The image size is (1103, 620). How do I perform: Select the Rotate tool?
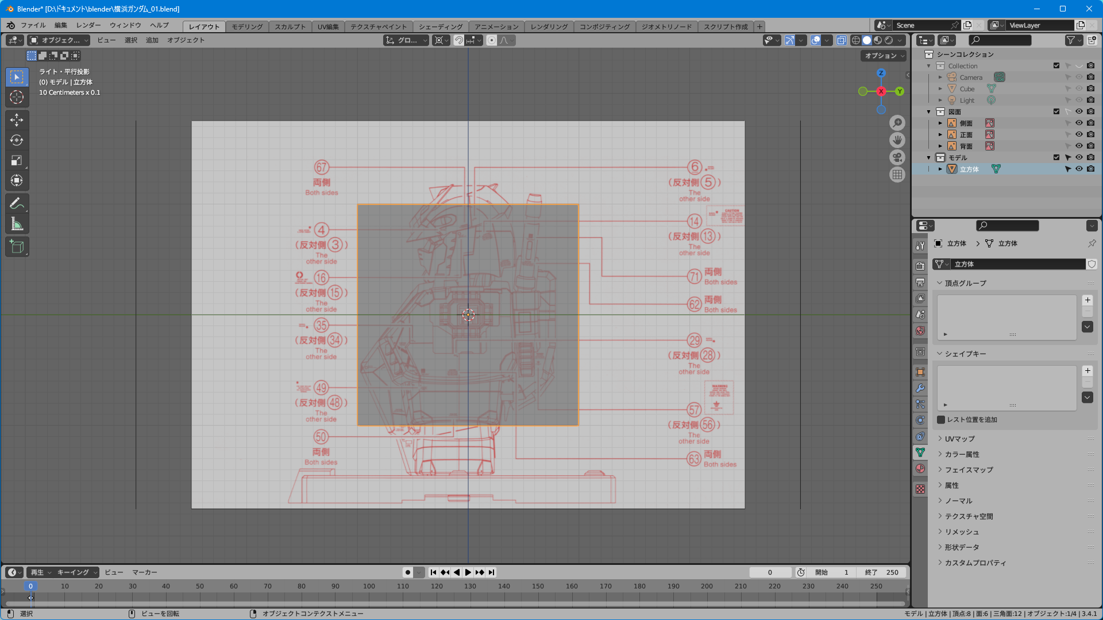pos(17,140)
